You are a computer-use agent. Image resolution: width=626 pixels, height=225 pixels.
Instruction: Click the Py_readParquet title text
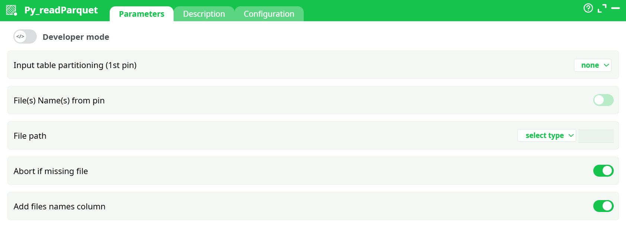point(61,10)
